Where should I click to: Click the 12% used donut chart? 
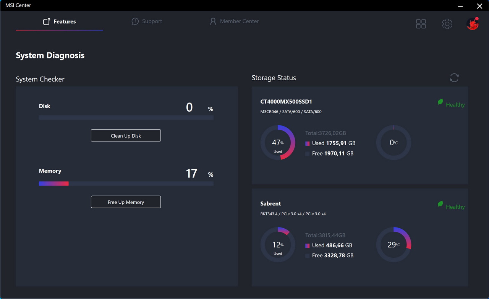278,245
